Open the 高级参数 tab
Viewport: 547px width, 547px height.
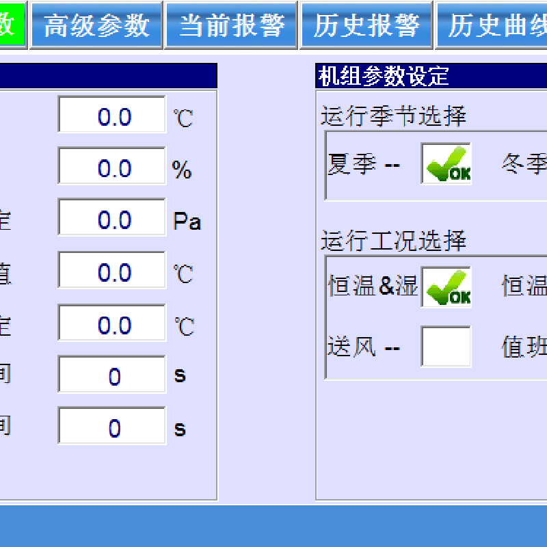tap(96, 25)
